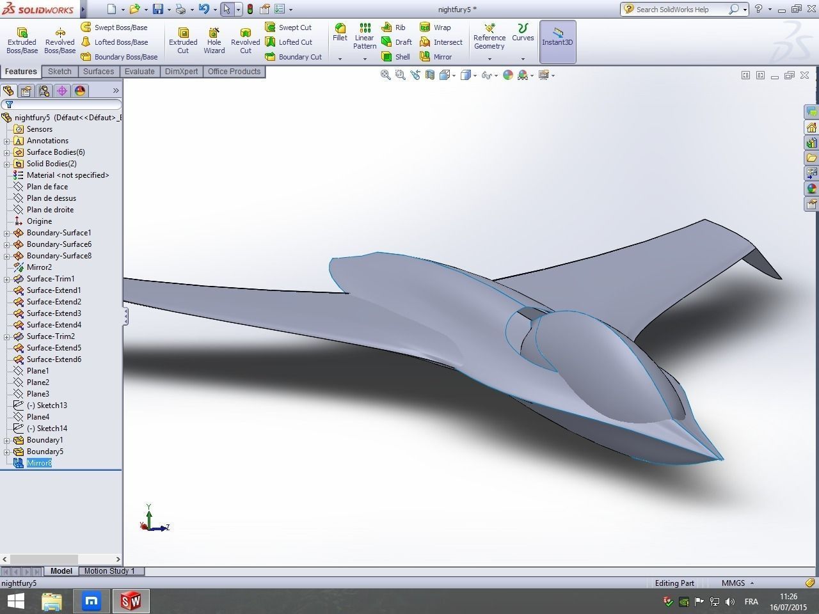Switch to the DimXpert tab
Image resolution: width=819 pixels, height=614 pixels.
pos(182,72)
